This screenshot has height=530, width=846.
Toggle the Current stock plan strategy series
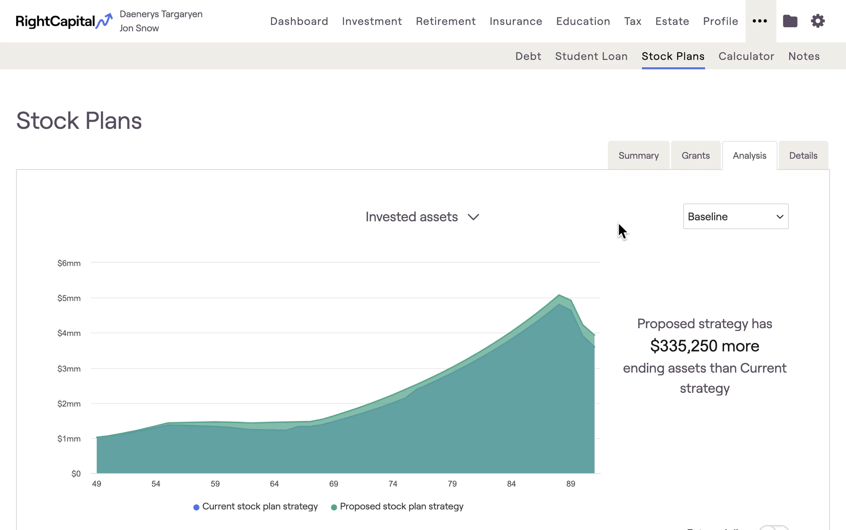pos(260,506)
